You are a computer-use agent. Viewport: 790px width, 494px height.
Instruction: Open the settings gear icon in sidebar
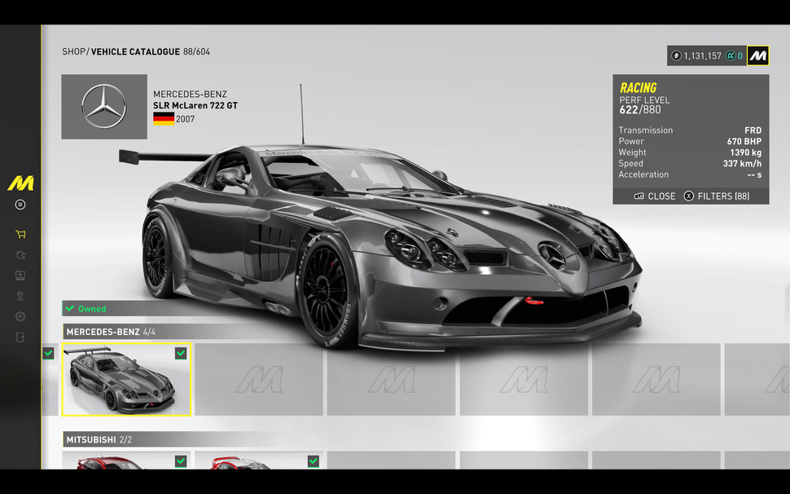[20, 316]
